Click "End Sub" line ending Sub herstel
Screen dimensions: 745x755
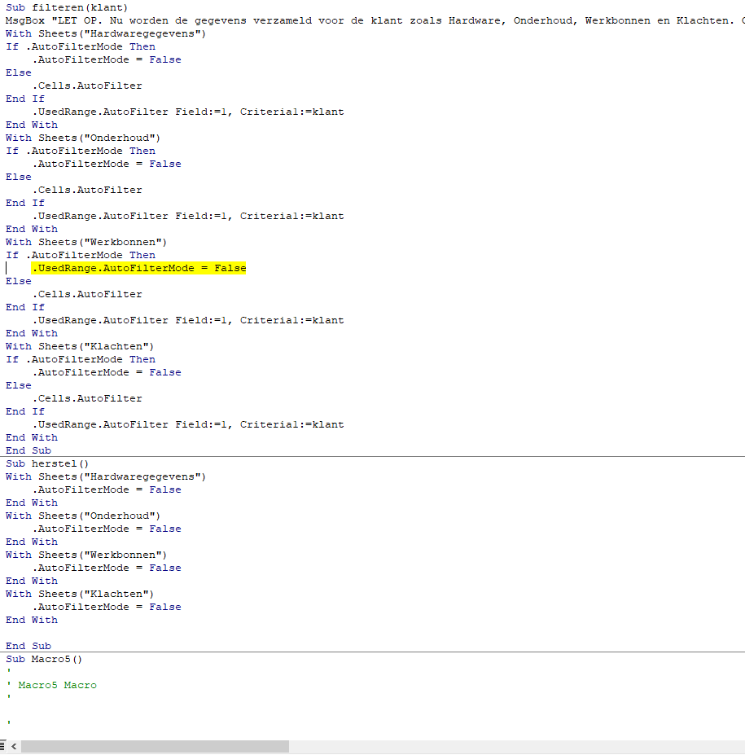tap(28, 646)
